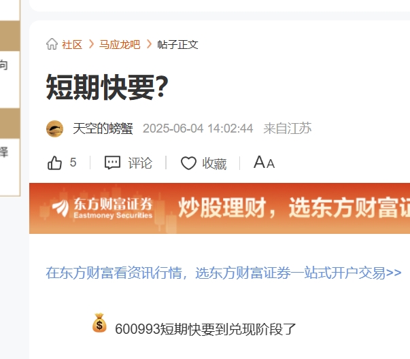410x359 pixels.
Task: Click the 评论 label
Action: tap(140, 163)
